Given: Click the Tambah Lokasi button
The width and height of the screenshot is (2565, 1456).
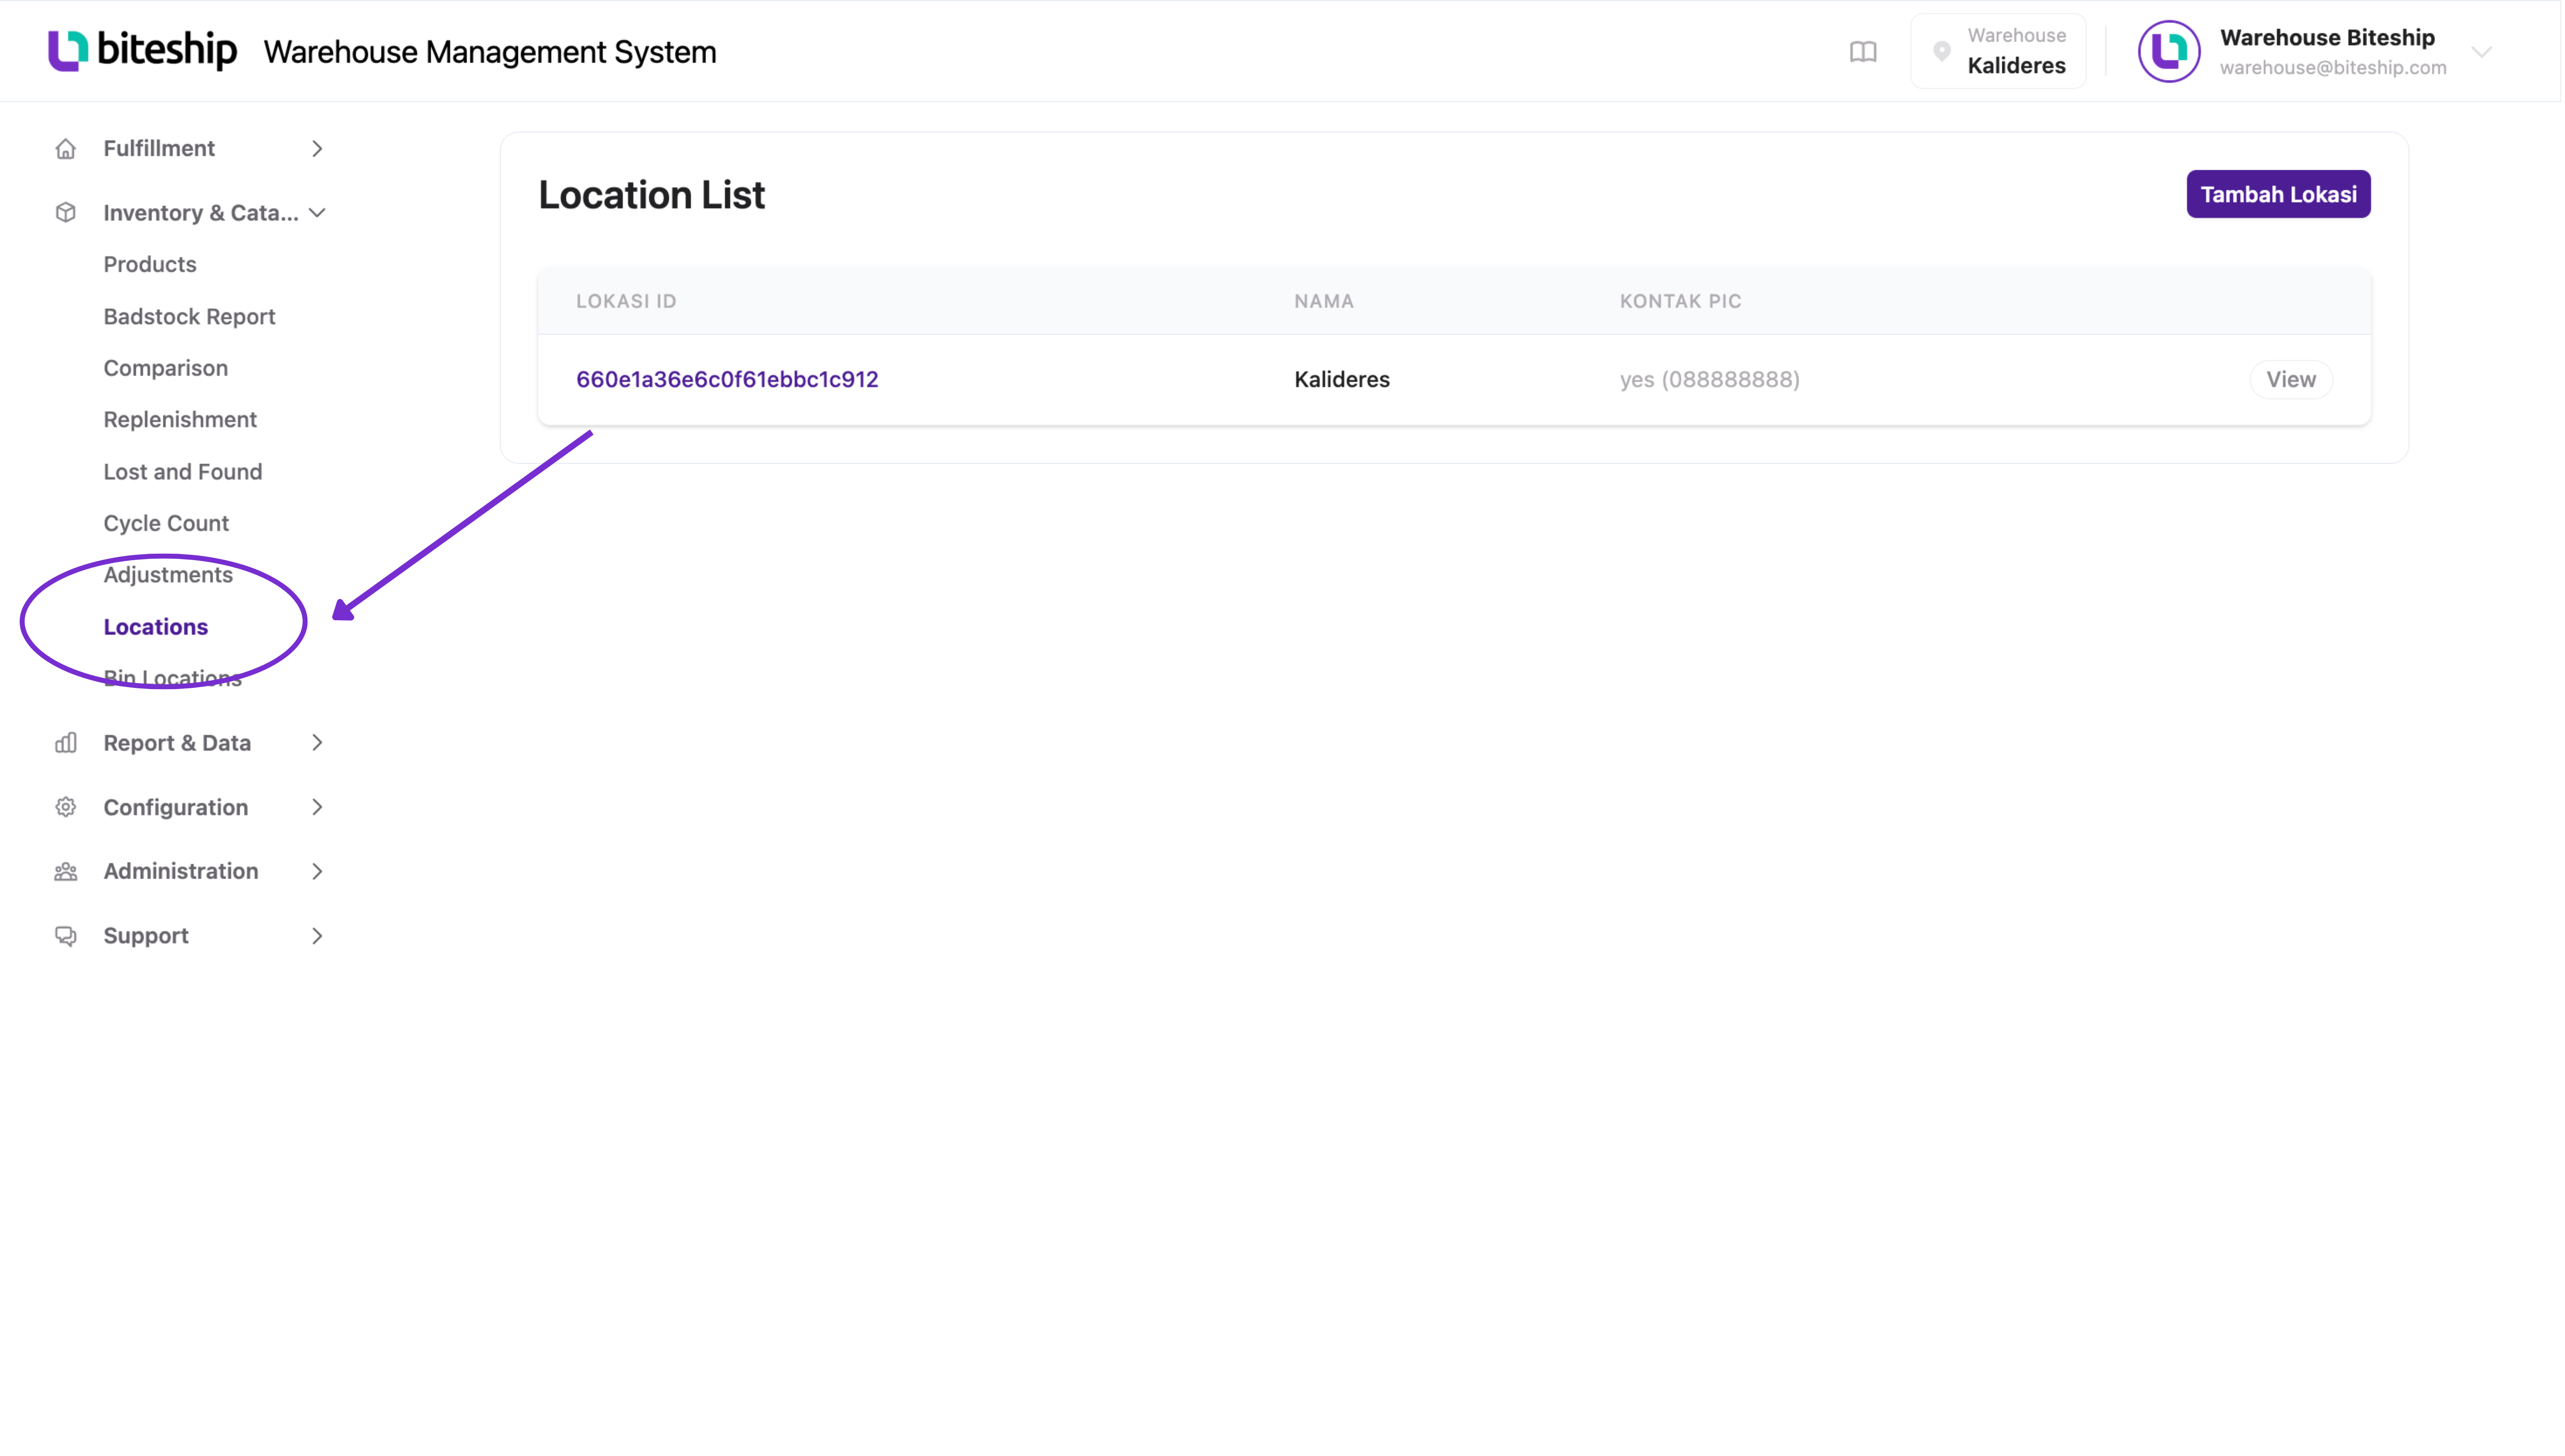Looking at the screenshot, I should point(2278,194).
